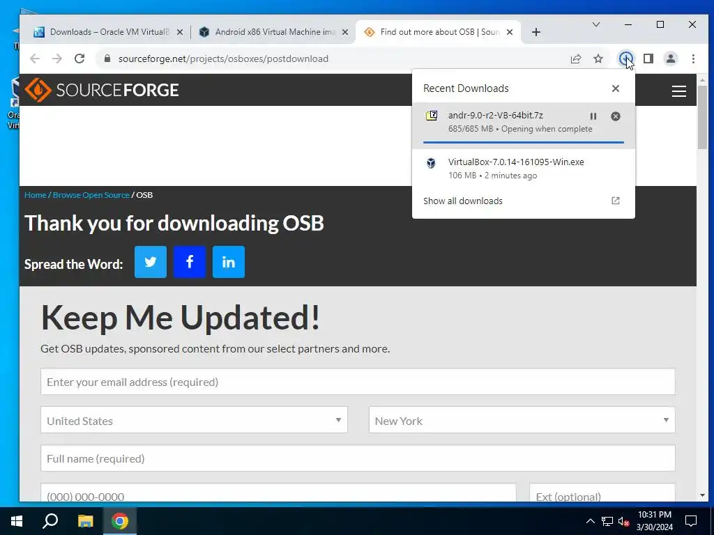Click the VirtualBox installer file icon
This screenshot has height=535, width=714.
pyautogui.click(x=431, y=162)
